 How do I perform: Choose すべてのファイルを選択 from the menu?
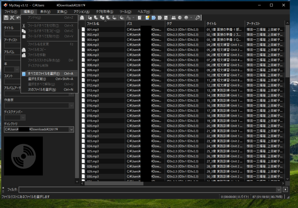coord(44,74)
